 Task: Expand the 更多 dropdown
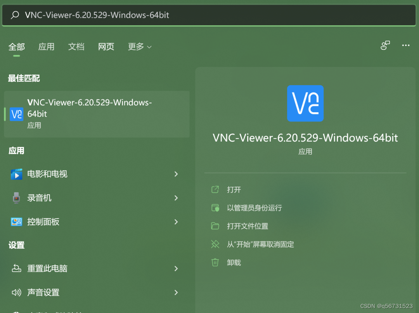[140, 46]
